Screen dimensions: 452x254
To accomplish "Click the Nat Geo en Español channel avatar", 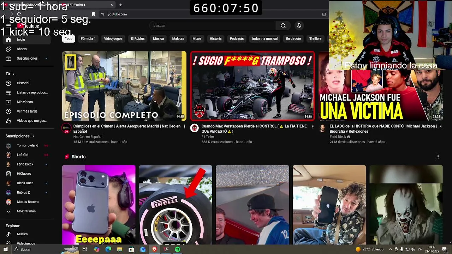I will (x=66, y=128).
